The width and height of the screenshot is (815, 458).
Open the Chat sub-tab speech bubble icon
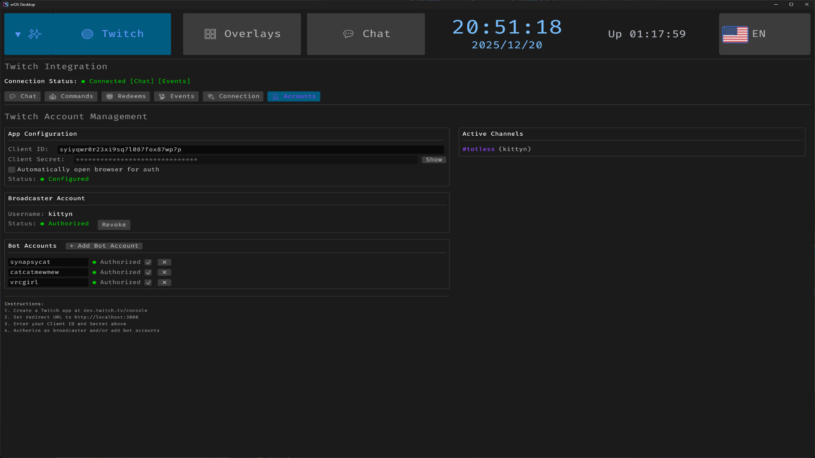pyautogui.click(x=13, y=96)
